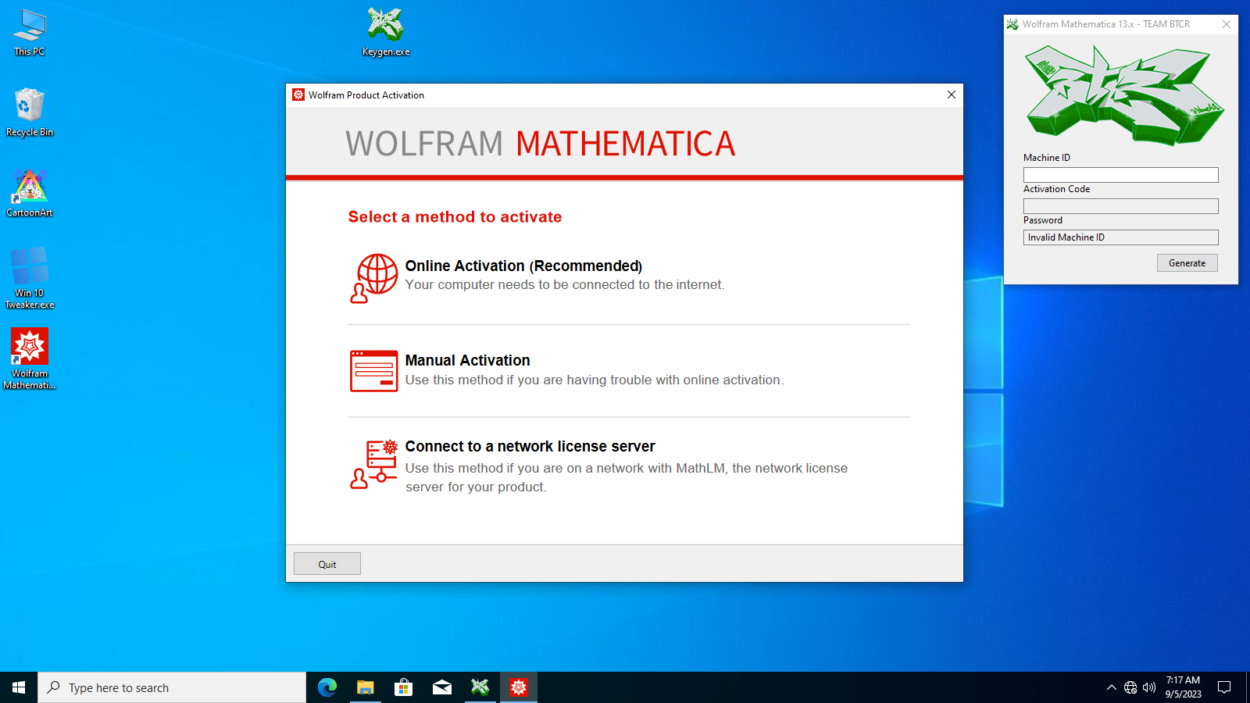
Task: Open Microsoft Store from the taskbar
Action: click(404, 687)
